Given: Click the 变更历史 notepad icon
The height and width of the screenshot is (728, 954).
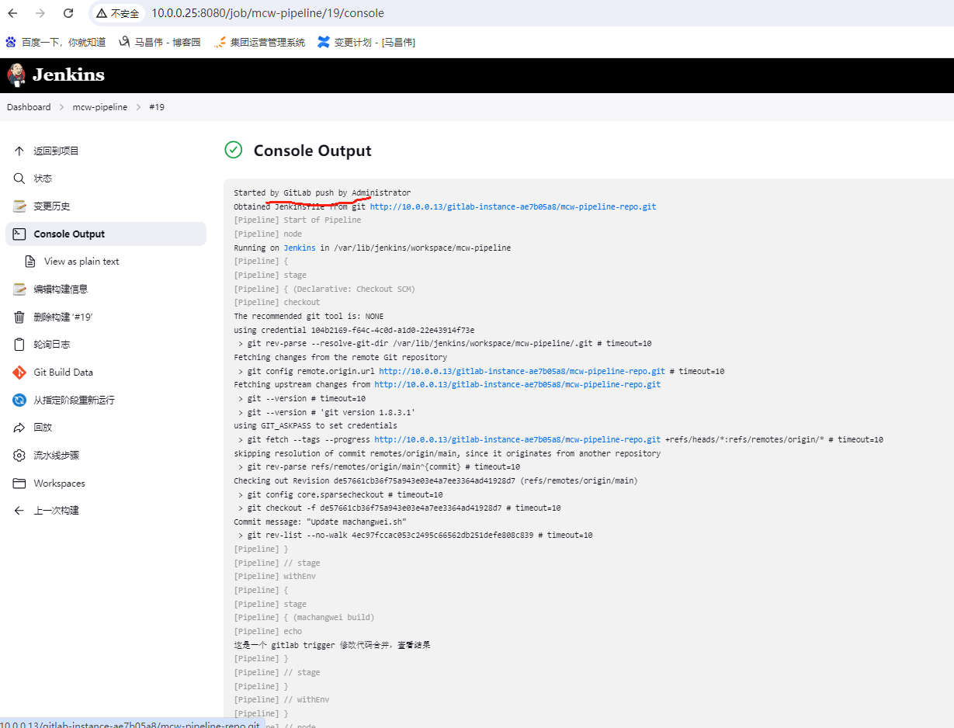Looking at the screenshot, I should tap(19, 206).
